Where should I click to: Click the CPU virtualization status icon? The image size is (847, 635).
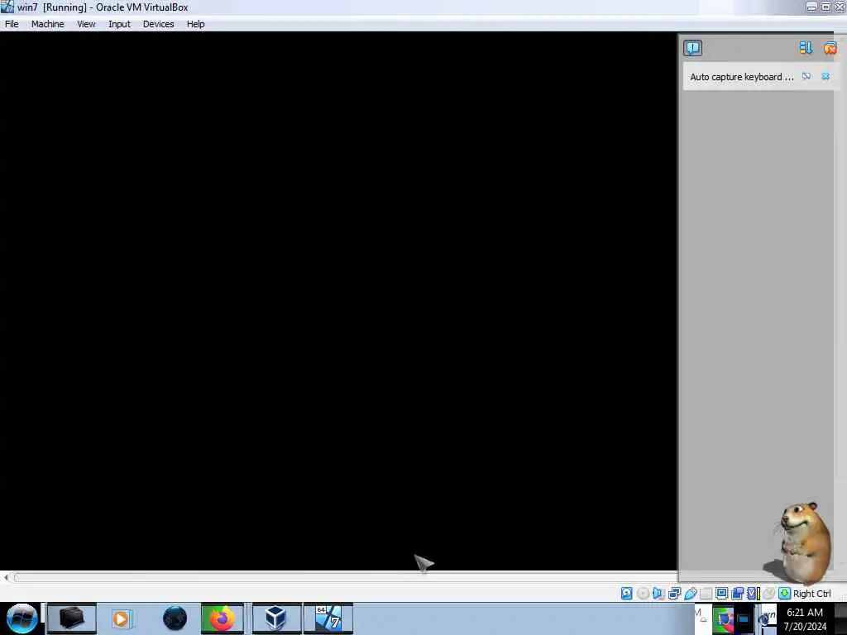(753, 594)
